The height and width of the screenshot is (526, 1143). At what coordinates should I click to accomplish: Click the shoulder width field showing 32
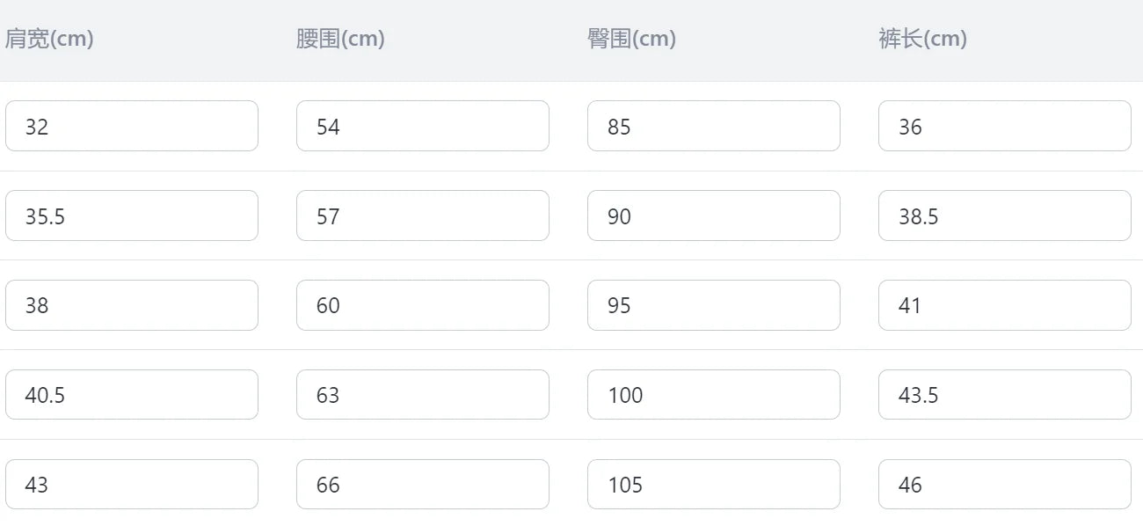132,126
